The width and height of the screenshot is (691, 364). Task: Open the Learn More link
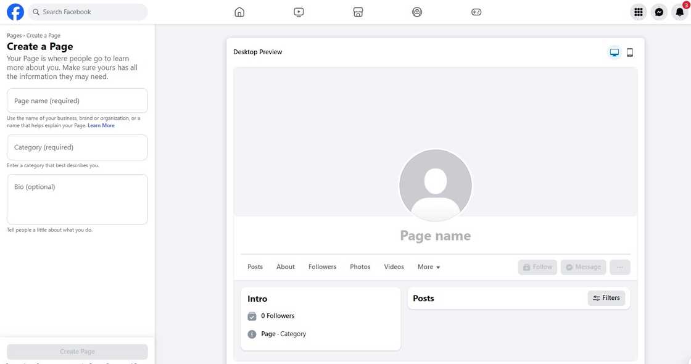101,125
